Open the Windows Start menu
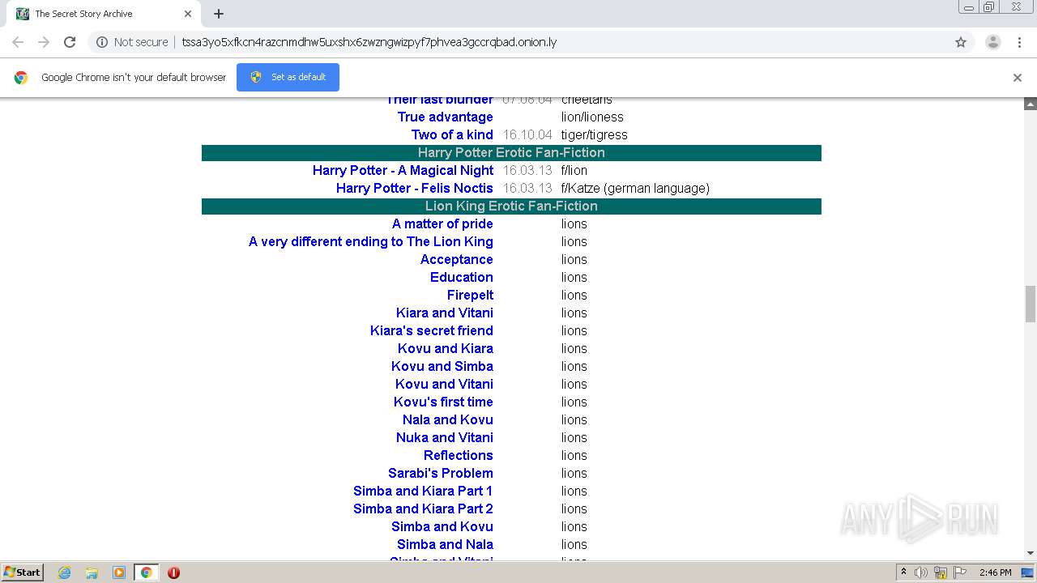 pyautogui.click(x=23, y=572)
